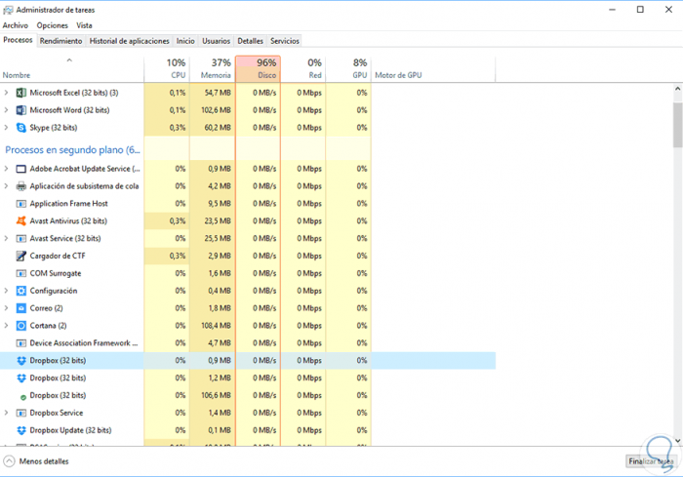683x477 pixels.
Task: Select the Procesos tab
Action: [x=18, y=40]
